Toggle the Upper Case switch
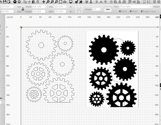The height and width of the screenshot is (125, 161). click(x=142, y=11)
